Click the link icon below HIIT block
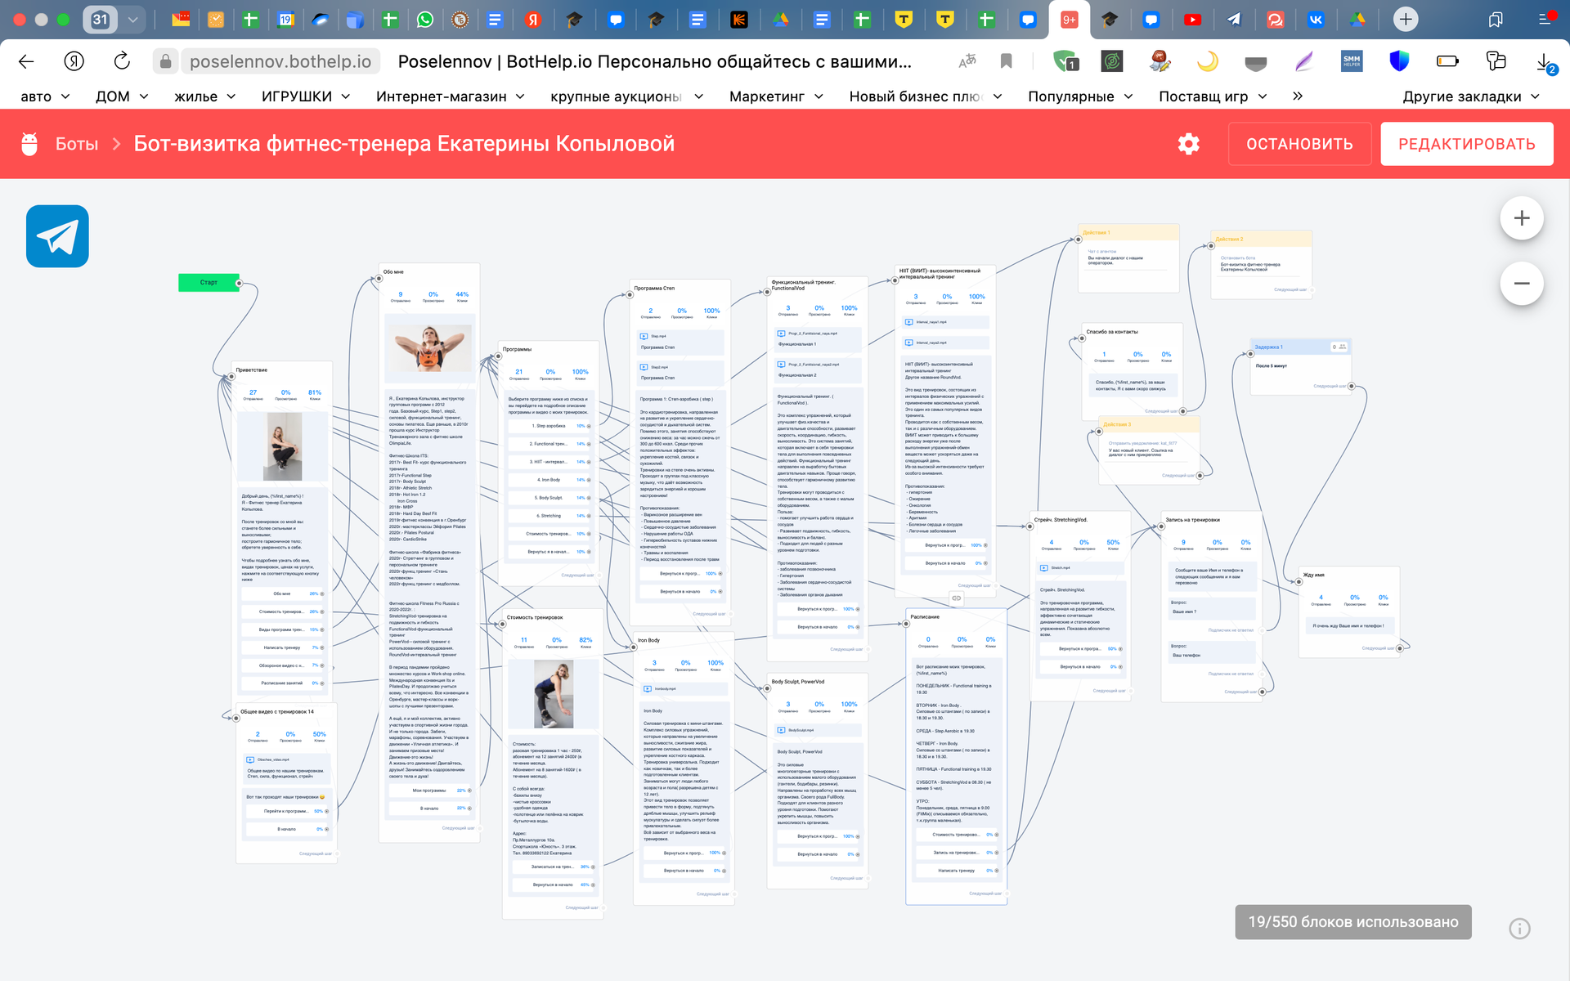 click(956, 598)
